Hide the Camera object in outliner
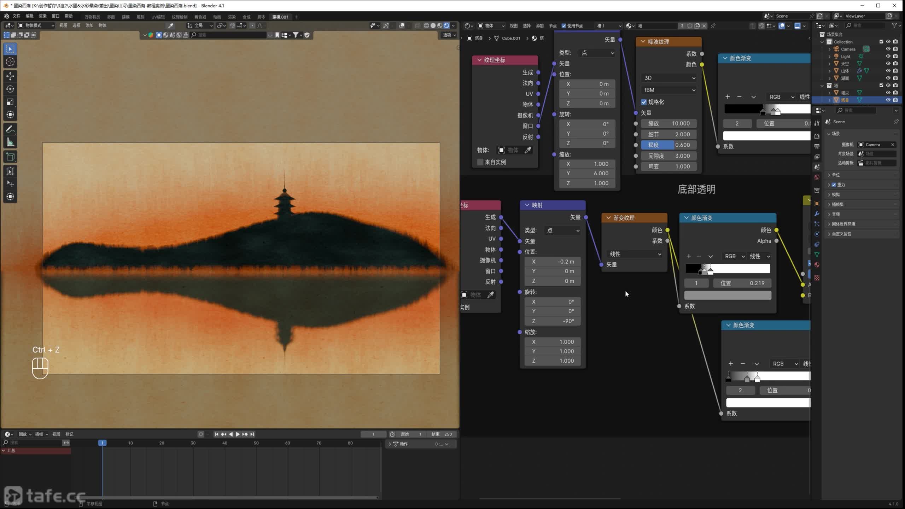The image size is (905, 509). click(888, 49)
